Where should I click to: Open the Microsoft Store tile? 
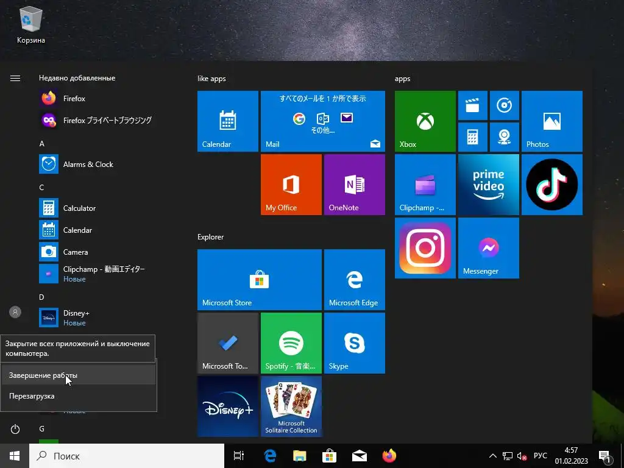click(x=260, y=279)
